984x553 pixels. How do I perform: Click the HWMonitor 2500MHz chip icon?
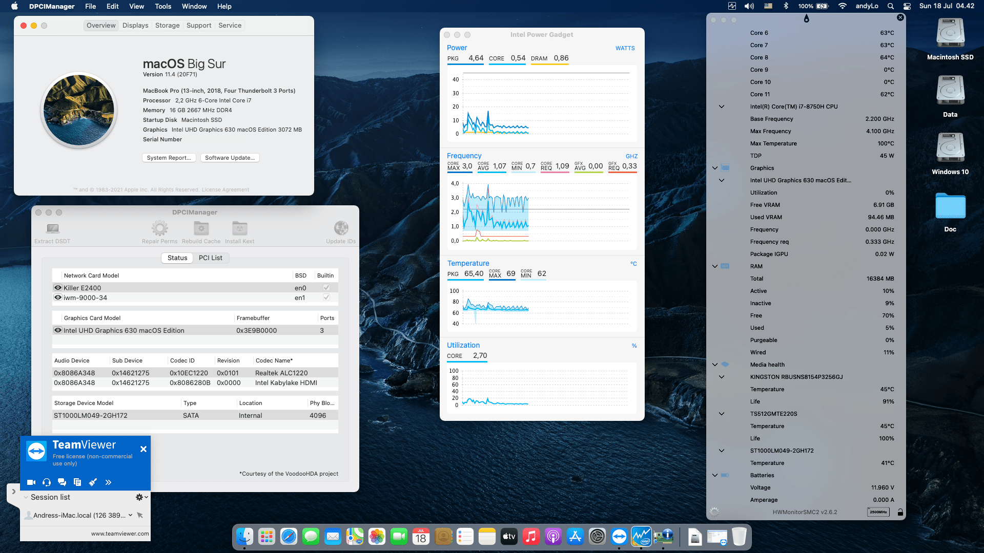tap(878, 512)
